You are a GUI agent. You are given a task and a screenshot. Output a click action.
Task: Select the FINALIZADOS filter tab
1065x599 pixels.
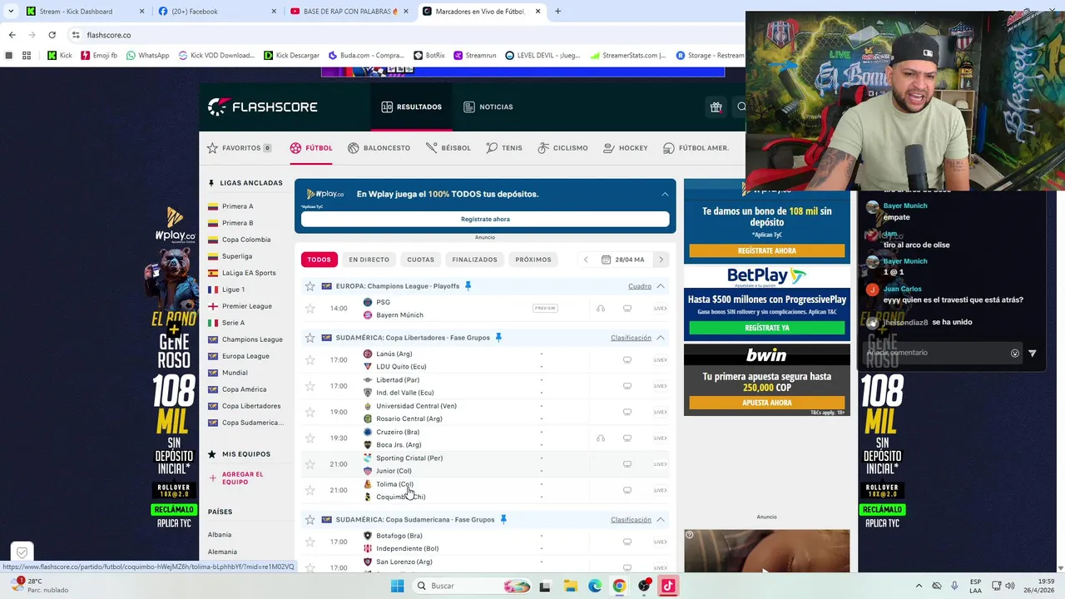(x=474, y=260)
